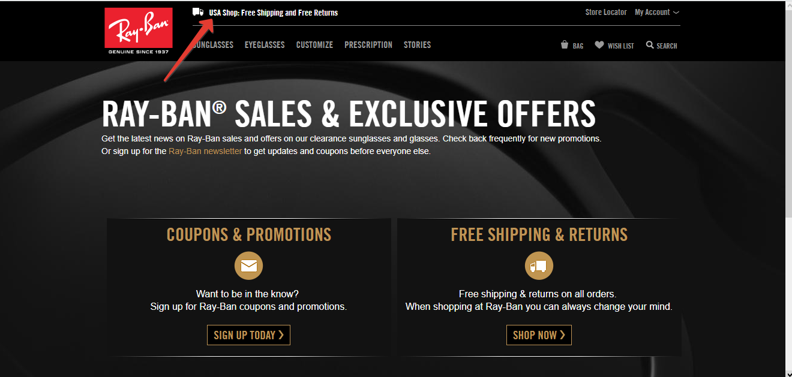Open the Sunglasses menu
792x377 pixels.
coord(213,45)
